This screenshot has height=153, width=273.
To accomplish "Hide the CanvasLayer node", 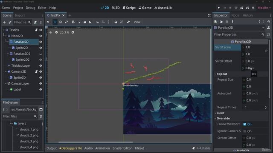I will (x=41, y=83).
